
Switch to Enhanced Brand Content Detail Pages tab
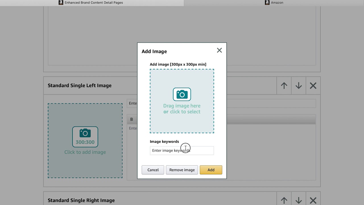[x=91, y=3]
